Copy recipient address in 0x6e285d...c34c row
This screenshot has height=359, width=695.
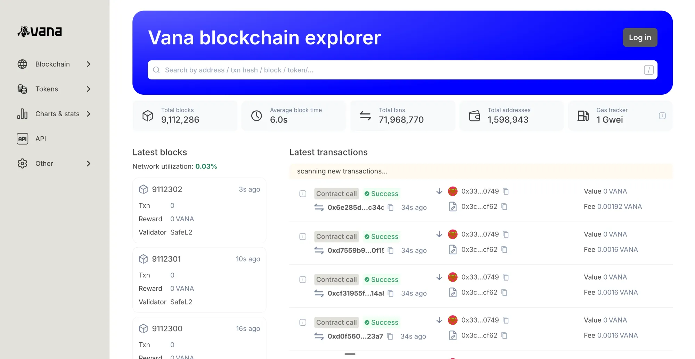[505, 207]
